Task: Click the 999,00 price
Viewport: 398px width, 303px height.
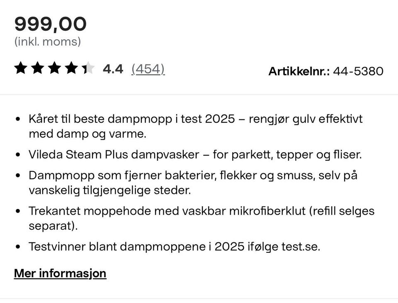Action: click(x=51, y=24)
